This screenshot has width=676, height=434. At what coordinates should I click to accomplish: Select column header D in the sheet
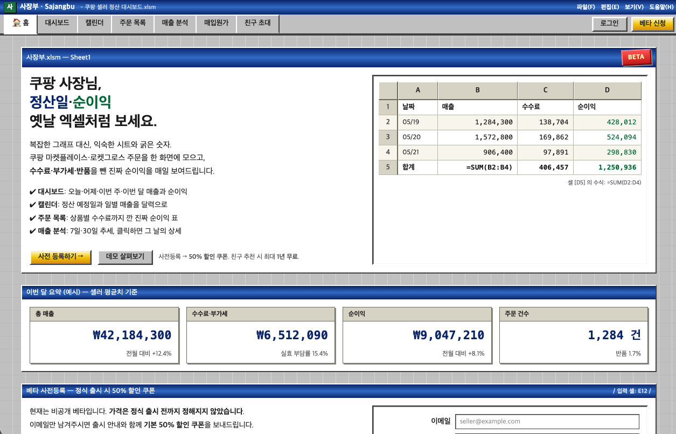click(x=608, y=90)
